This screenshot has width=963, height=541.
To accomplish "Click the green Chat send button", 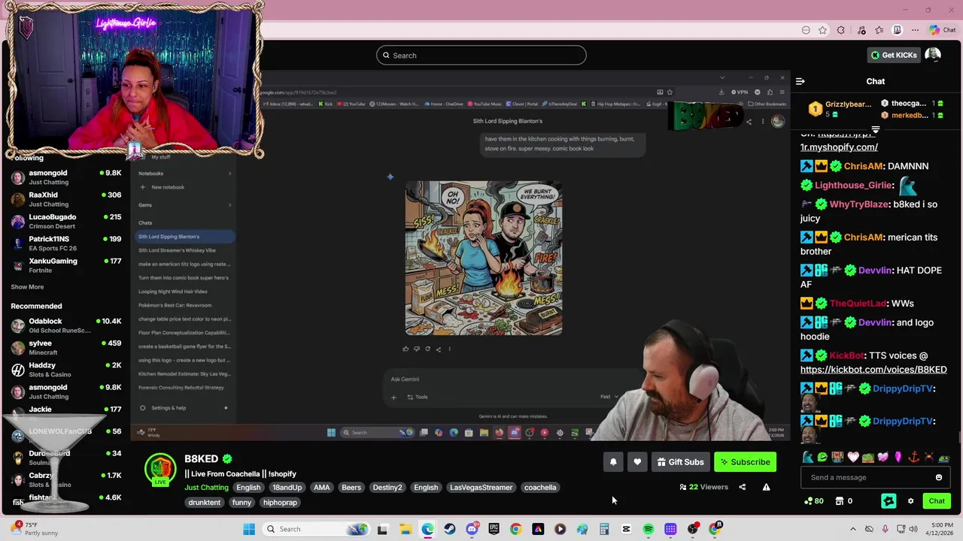I will click(937, 501).
